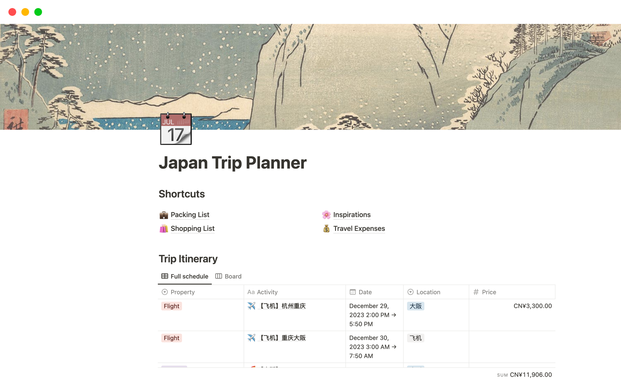Click the shopping bags icon beside Shopping List
Viewport: 621px width, 388px height.
(x=164, y=229)
